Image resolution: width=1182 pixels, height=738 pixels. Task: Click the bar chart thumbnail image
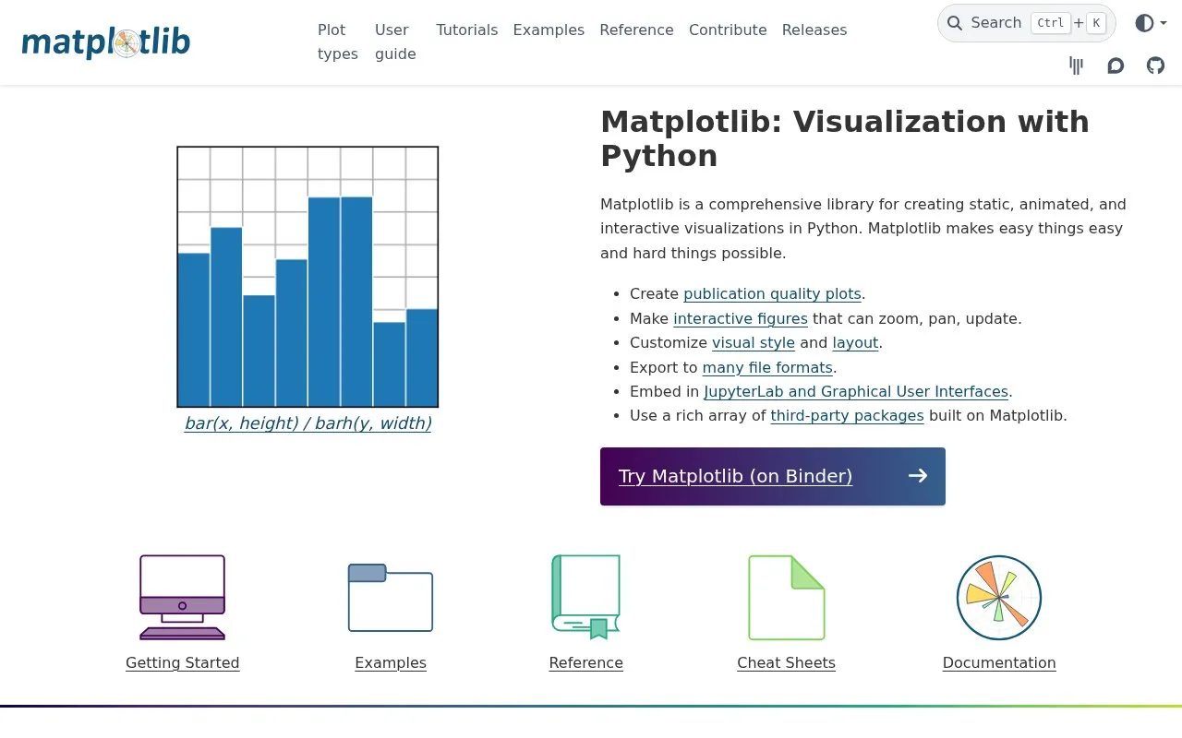click(x=308, y=277)
